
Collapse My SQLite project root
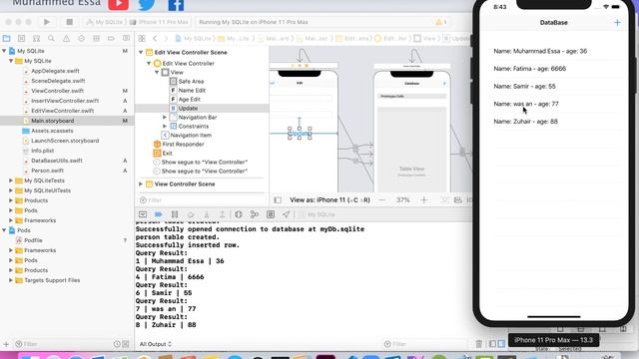[4, 51]
